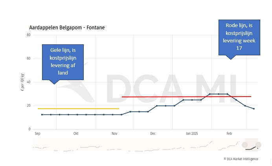The height and width of the screenshot is (166, 272).
Task: Click the 'Okt' x-axis label
Action: (76, 133)
